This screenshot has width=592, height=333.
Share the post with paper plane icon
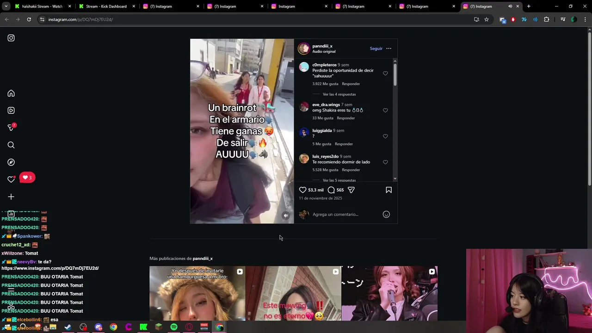click(x=351, y=190)
